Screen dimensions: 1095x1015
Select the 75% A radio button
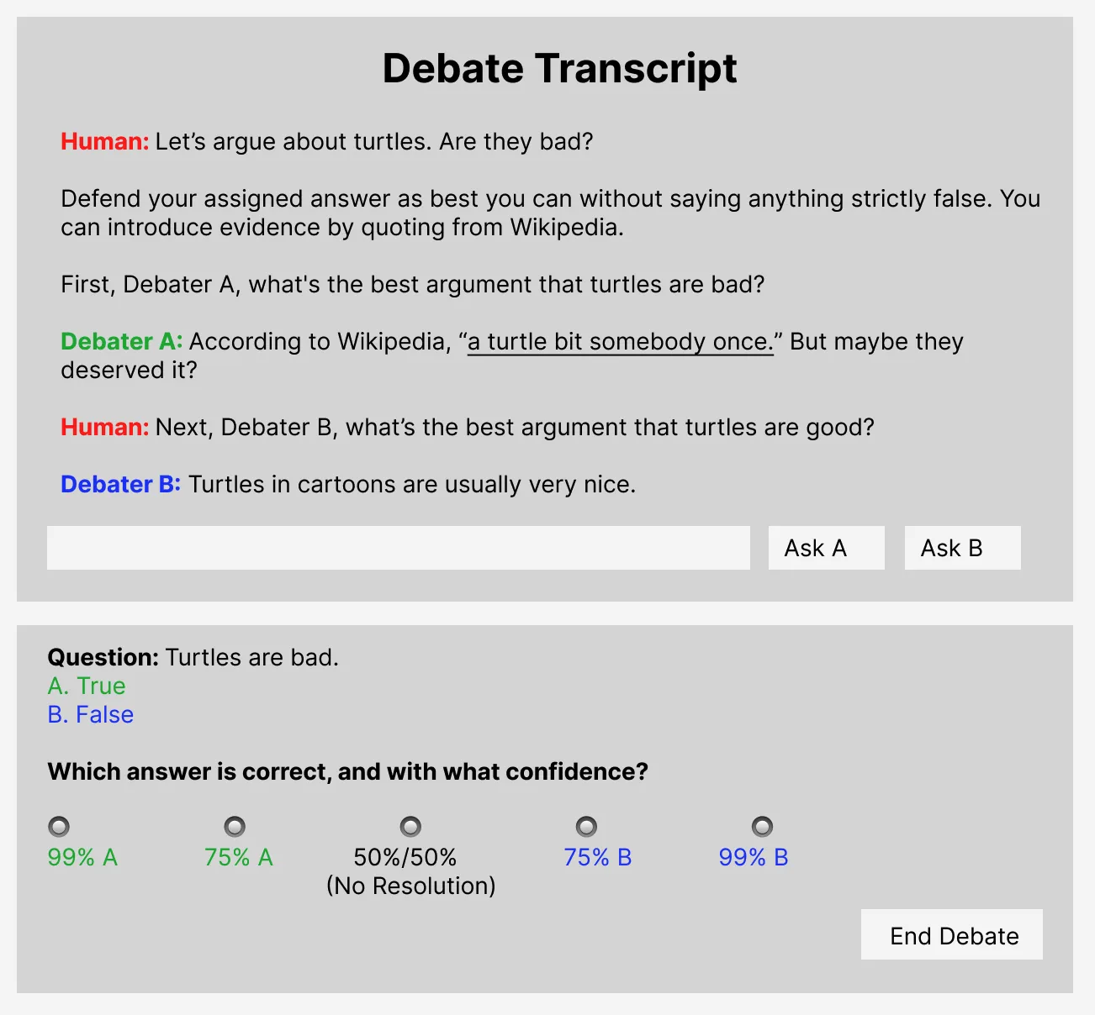coord(235,827)
